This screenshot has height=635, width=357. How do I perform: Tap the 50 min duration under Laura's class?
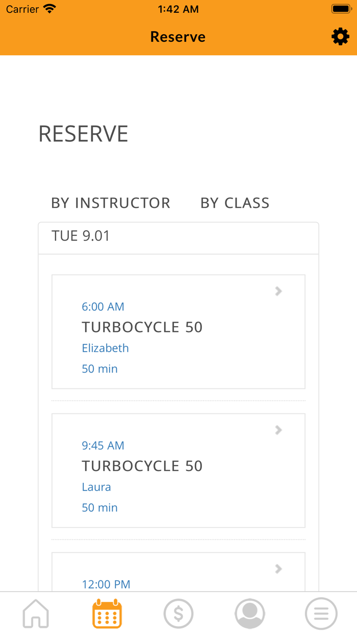[99, 507]
